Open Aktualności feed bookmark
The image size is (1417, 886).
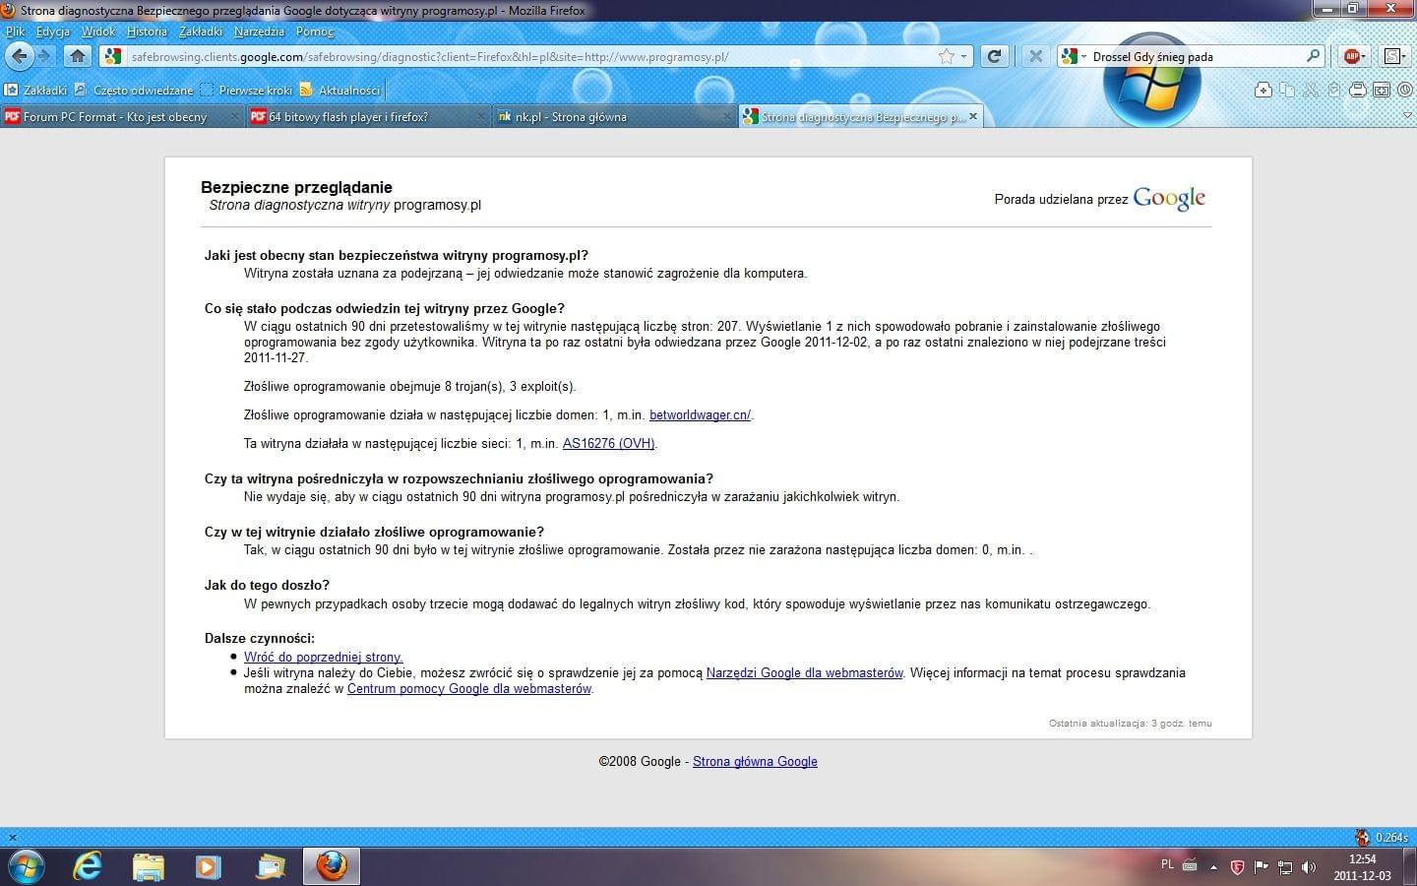click(x=340, y=90)
